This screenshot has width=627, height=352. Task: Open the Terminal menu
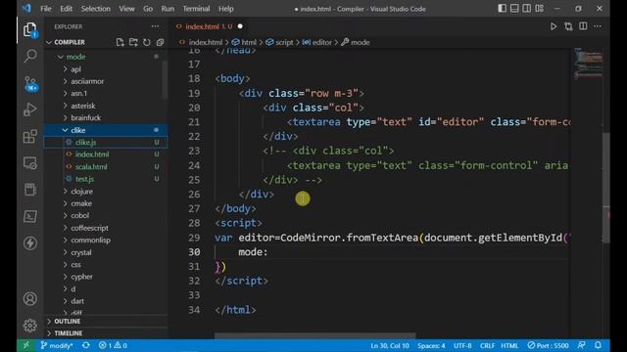coord(196,9)
